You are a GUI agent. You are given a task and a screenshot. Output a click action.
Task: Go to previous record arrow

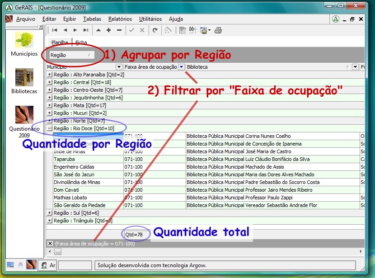point(65,30)
